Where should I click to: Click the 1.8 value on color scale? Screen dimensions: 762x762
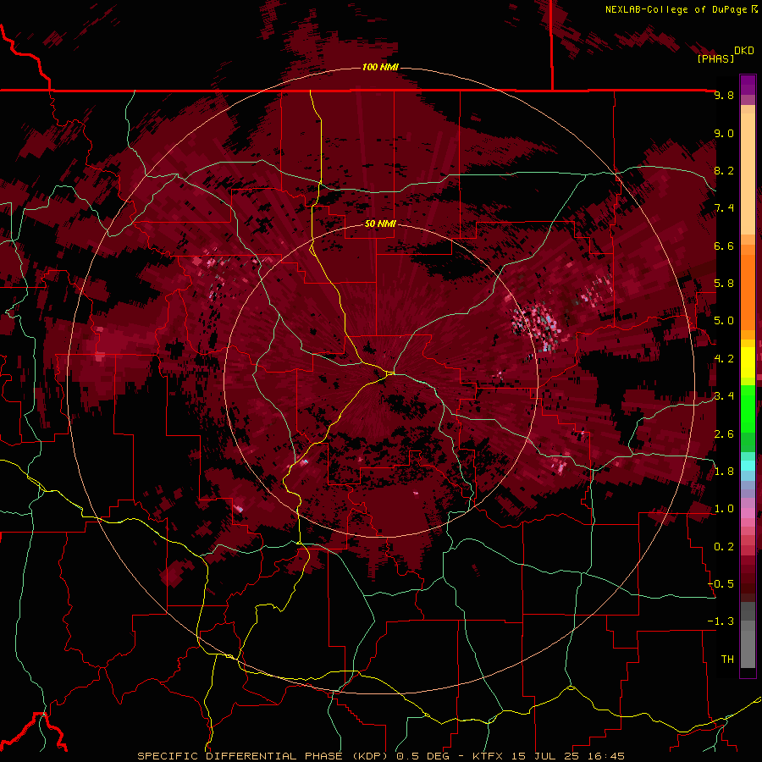[x=724, y=472]
